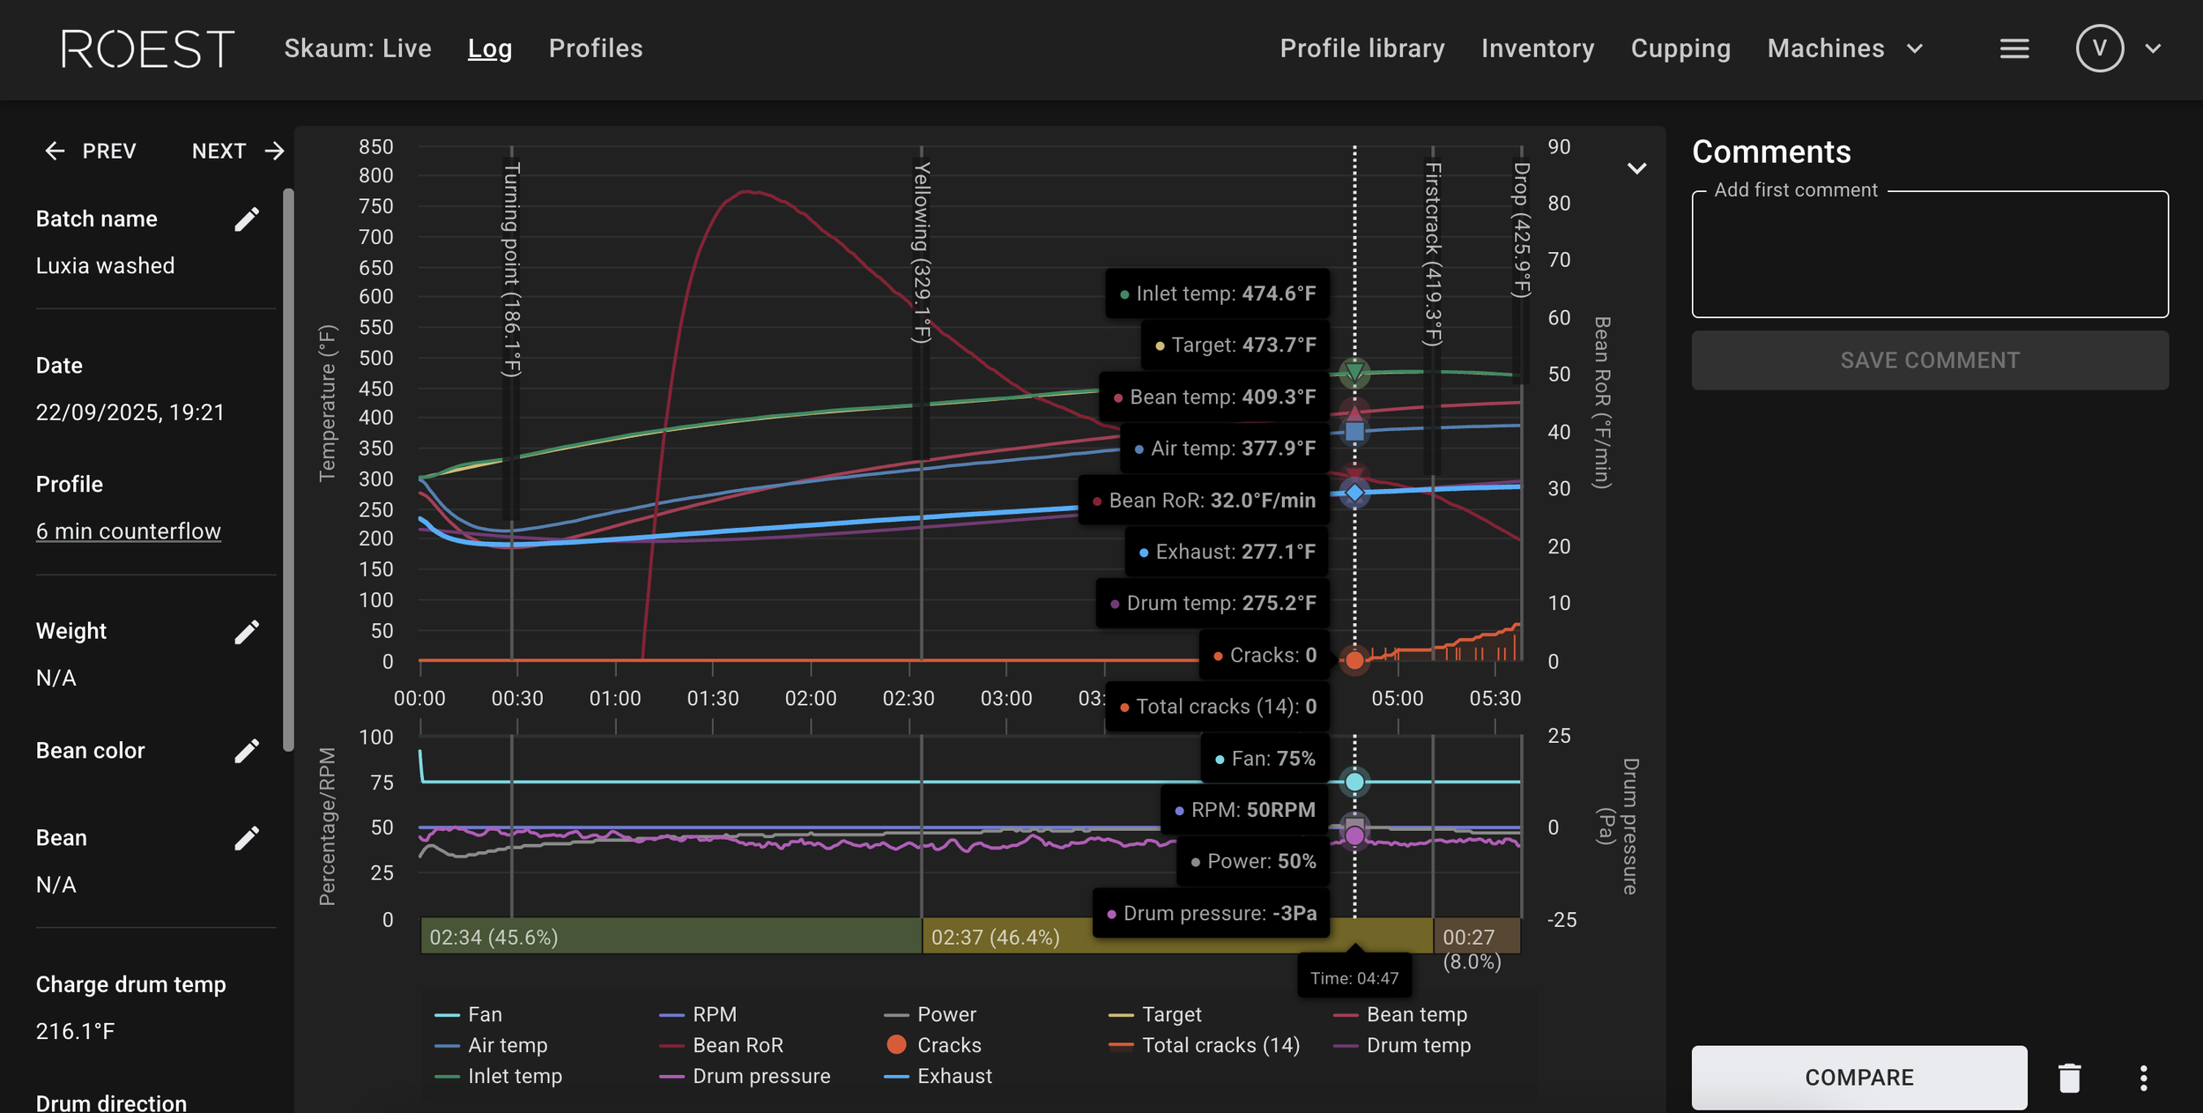This screenshot has height=1113, width=2203.
Task: Click the Bean field pencil icon
Action: [x=247, y=838]
